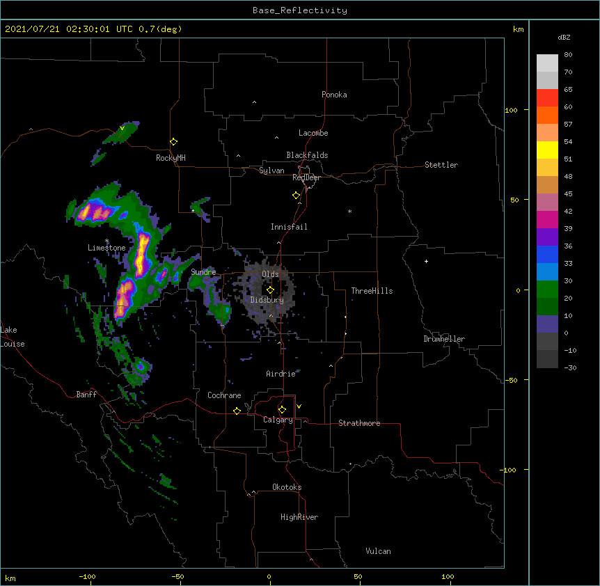Click the -50 tick label on the right axis
Screen dimensions: 600x586
tap(511, 380)
